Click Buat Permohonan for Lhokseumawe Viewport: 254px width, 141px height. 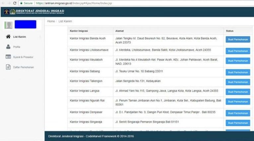click(x=238, y=51)
